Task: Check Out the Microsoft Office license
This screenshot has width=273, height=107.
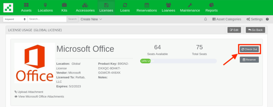Action: (x=249, y=49)
